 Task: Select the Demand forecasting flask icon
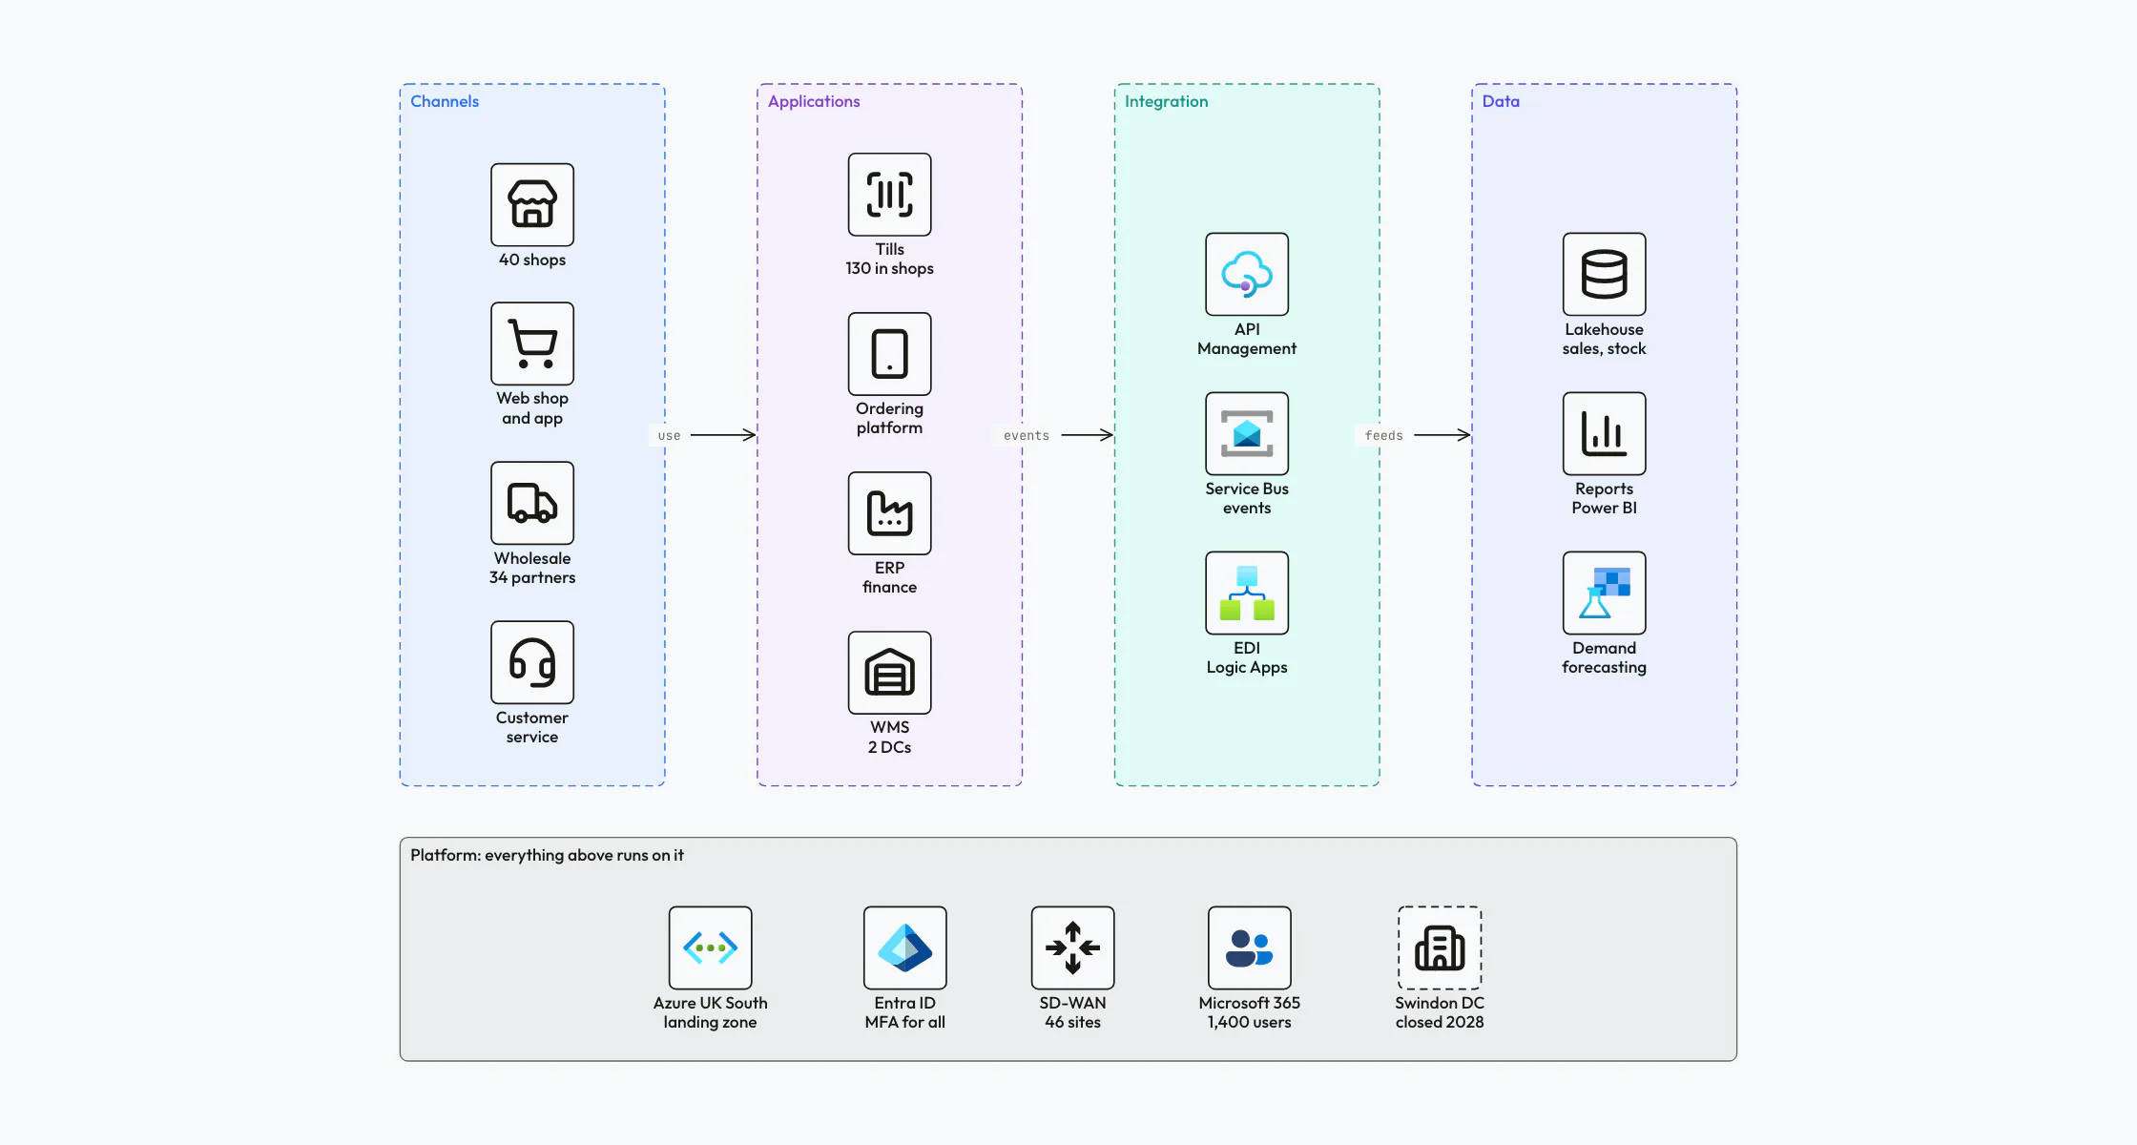coord(1605,593)
